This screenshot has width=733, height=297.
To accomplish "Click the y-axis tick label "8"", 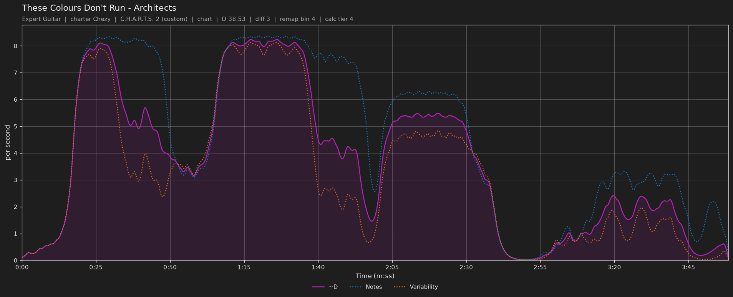I will point(16,46).
